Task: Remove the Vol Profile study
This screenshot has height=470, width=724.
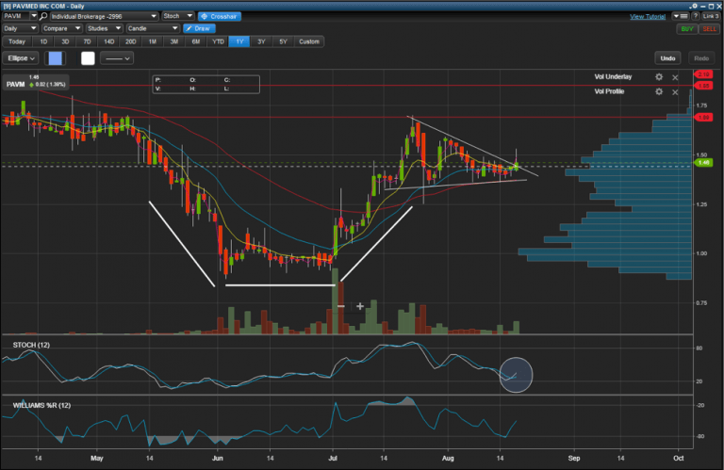Action: coord(675,92)
